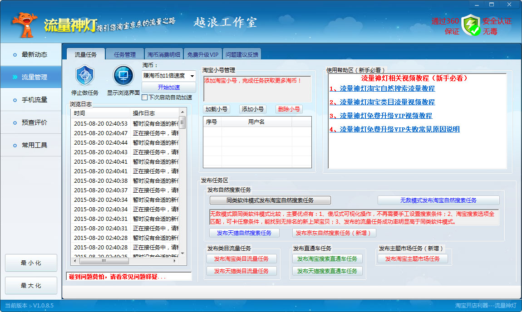The image size is (522, 312).
Task: Click the log horizontal scrollbar thumb
Action: pyautogui.click(x=104, y=261)
